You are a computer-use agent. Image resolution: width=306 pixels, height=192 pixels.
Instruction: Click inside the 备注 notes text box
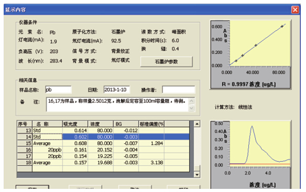click(x=117, y=105)
